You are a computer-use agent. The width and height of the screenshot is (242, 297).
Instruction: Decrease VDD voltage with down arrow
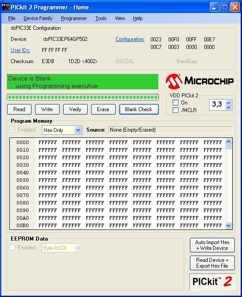click(x=228, y=107)
